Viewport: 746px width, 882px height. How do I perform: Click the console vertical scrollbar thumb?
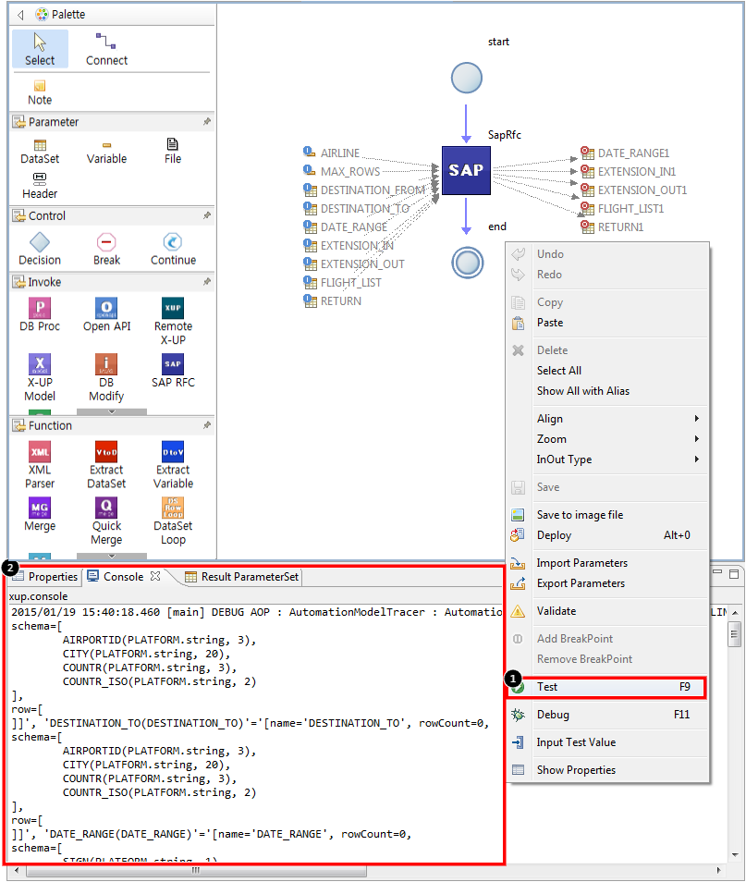click(734, 634)
